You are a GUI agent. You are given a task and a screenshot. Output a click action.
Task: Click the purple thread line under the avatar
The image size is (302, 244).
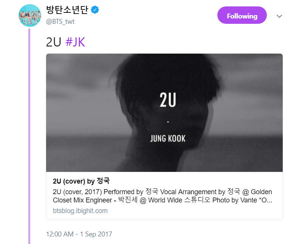(x=29, y=136)
